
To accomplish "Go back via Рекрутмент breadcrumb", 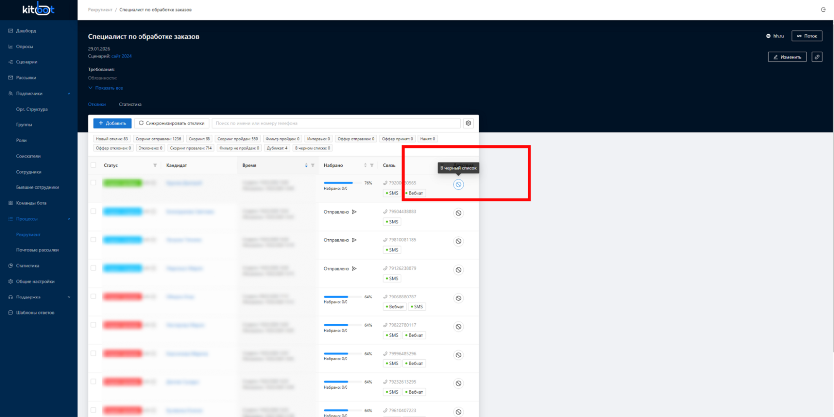I will [x=100, y=10].
